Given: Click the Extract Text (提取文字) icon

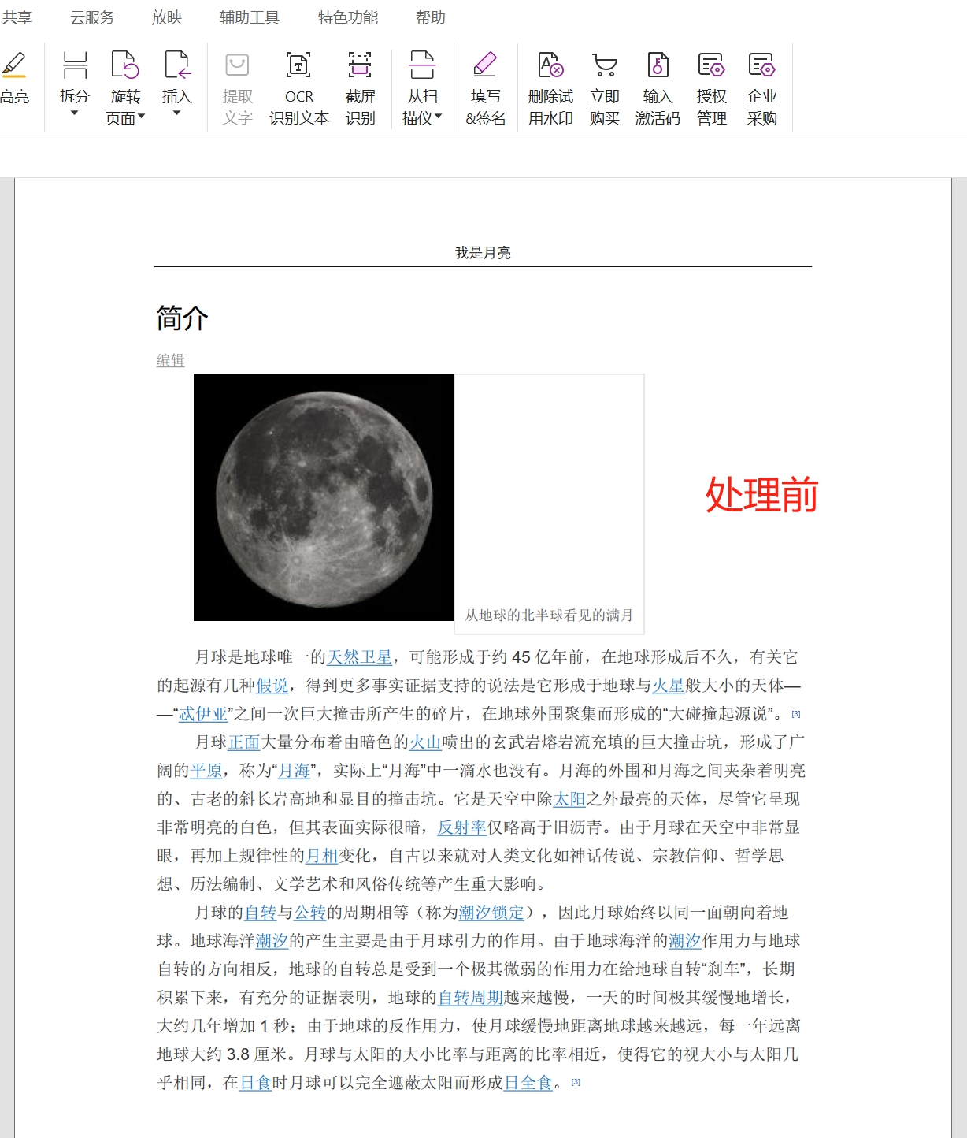Looking at the screenshot, I should [x=237, y=65].
